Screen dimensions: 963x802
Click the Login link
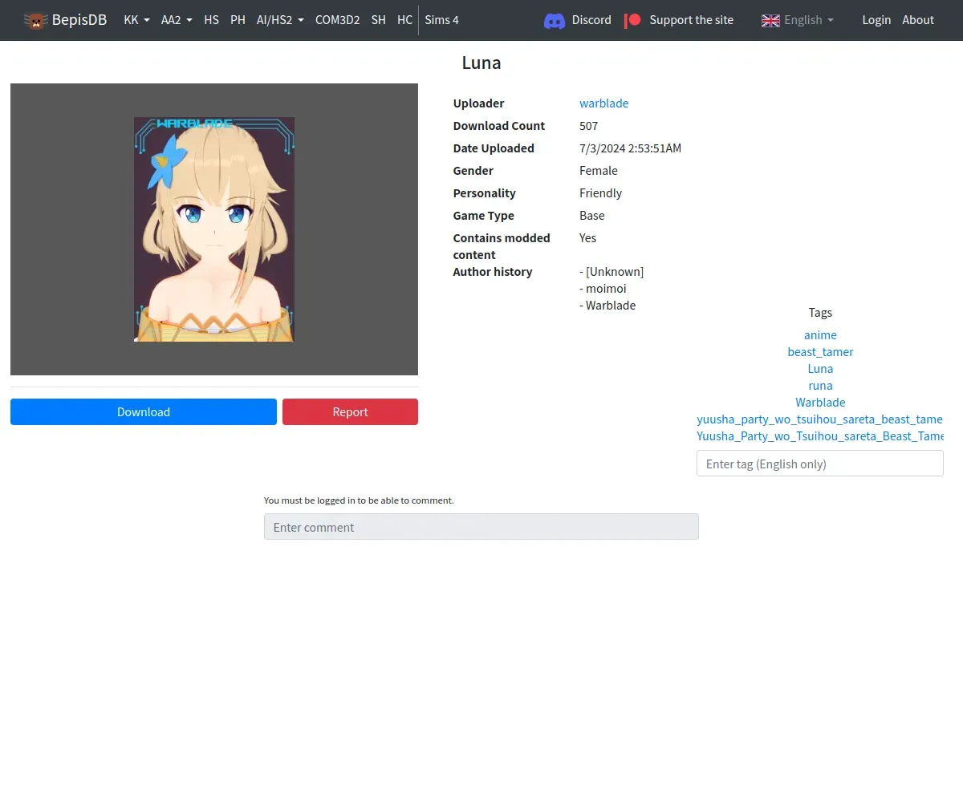[x=876, y=20]
